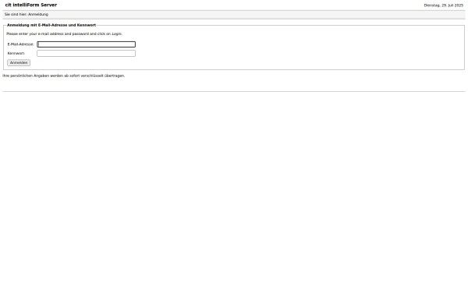This screenshot has width=468, height=292.
Task: Select the 'Sie sind hier: Anmeldung' breadcrumb
Action: (x=27, y=14)
